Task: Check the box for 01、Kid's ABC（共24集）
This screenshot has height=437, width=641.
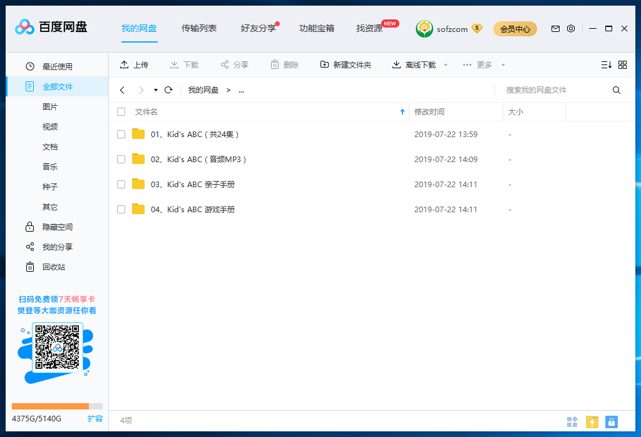Action: pyautogui.click(x=121, y=134)
